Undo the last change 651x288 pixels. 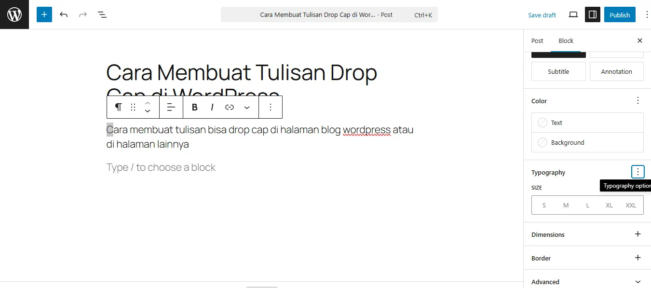[64, 14]
